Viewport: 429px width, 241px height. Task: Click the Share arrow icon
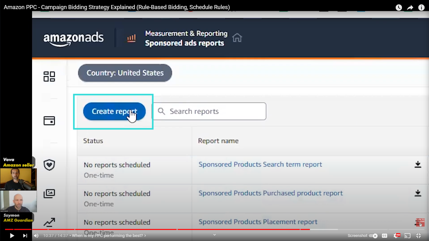coord(410,8)
